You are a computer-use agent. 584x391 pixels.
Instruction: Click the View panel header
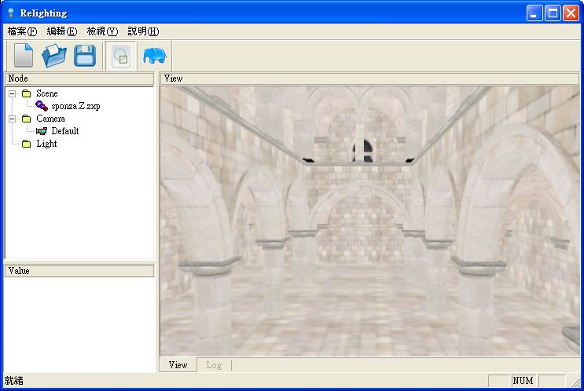coord(369,79)
